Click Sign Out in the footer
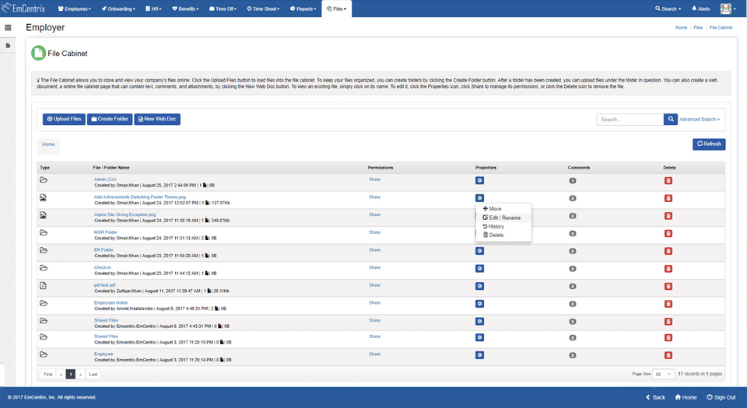The image size is (747, 408). click(x=721, y=398)
